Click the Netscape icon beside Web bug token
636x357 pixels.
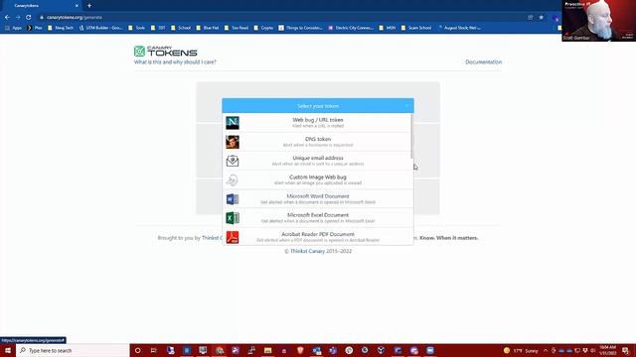(233, 123)
